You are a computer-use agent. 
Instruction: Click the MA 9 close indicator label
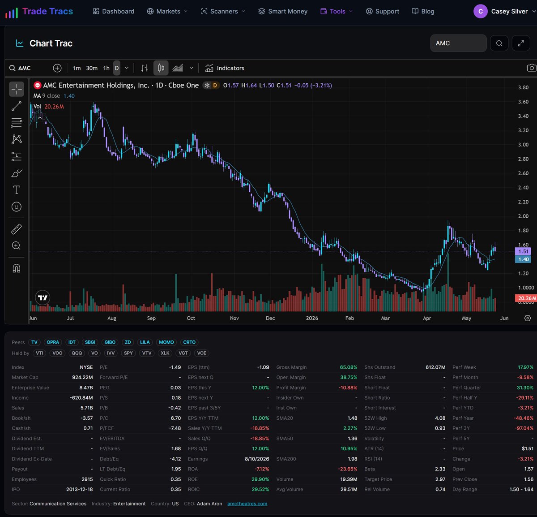pyautogui.click(x=47, y=96)
